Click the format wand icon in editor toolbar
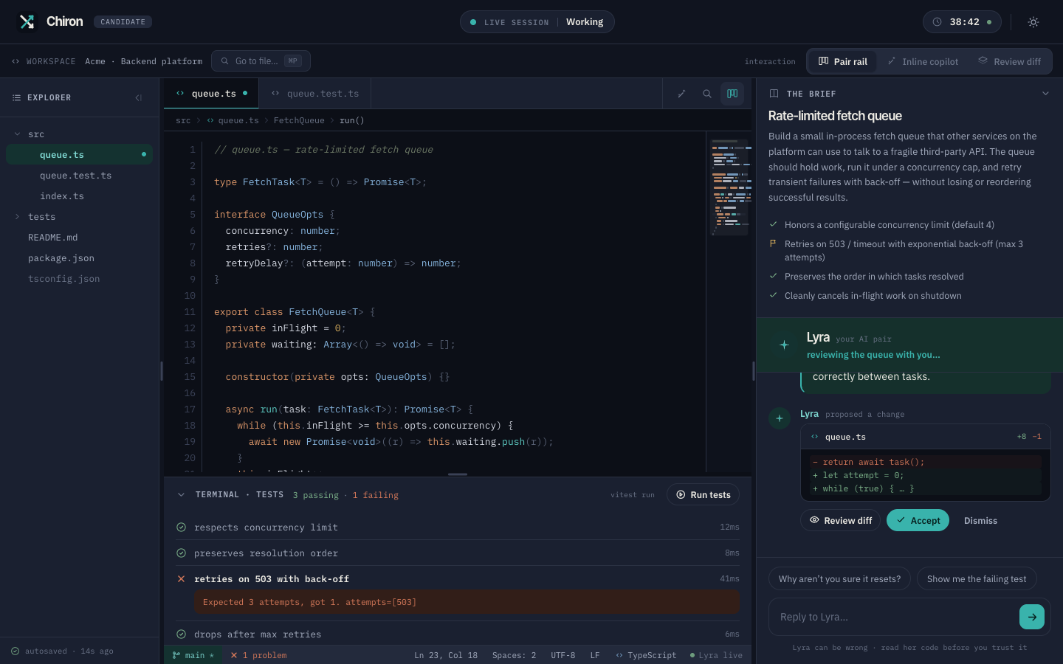The image size is (1063, 664). point(682,94)
